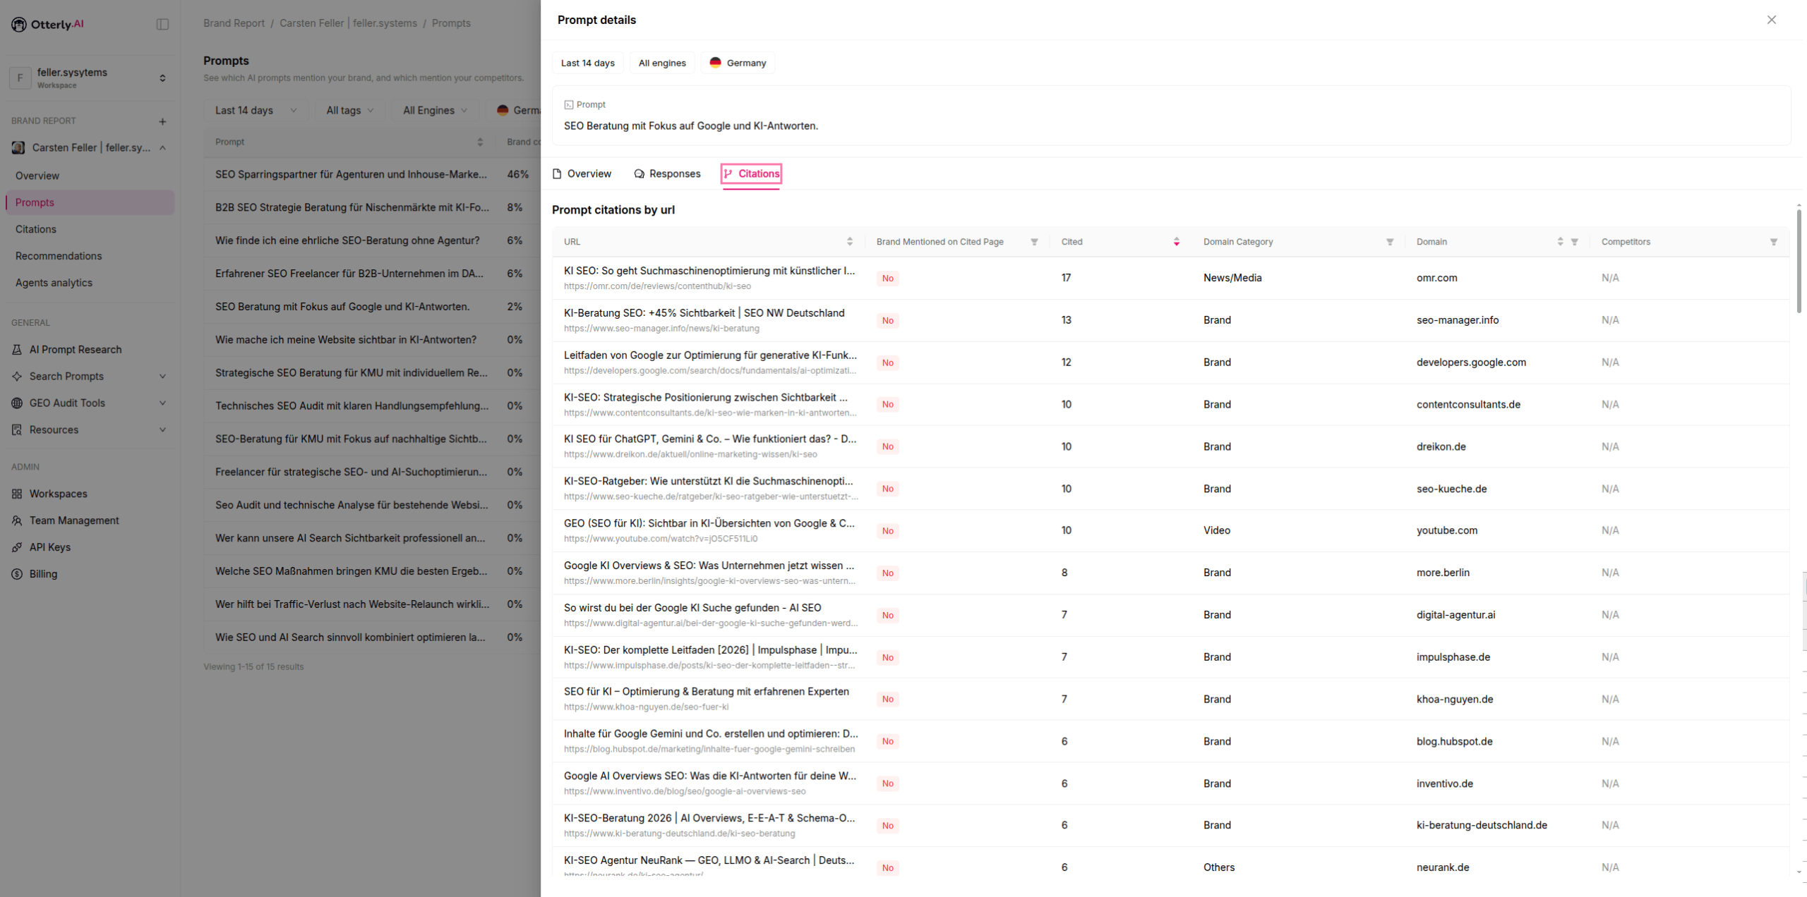Click the Responses tab chat icon
The image size is (1807, 897).
(640, 174)
